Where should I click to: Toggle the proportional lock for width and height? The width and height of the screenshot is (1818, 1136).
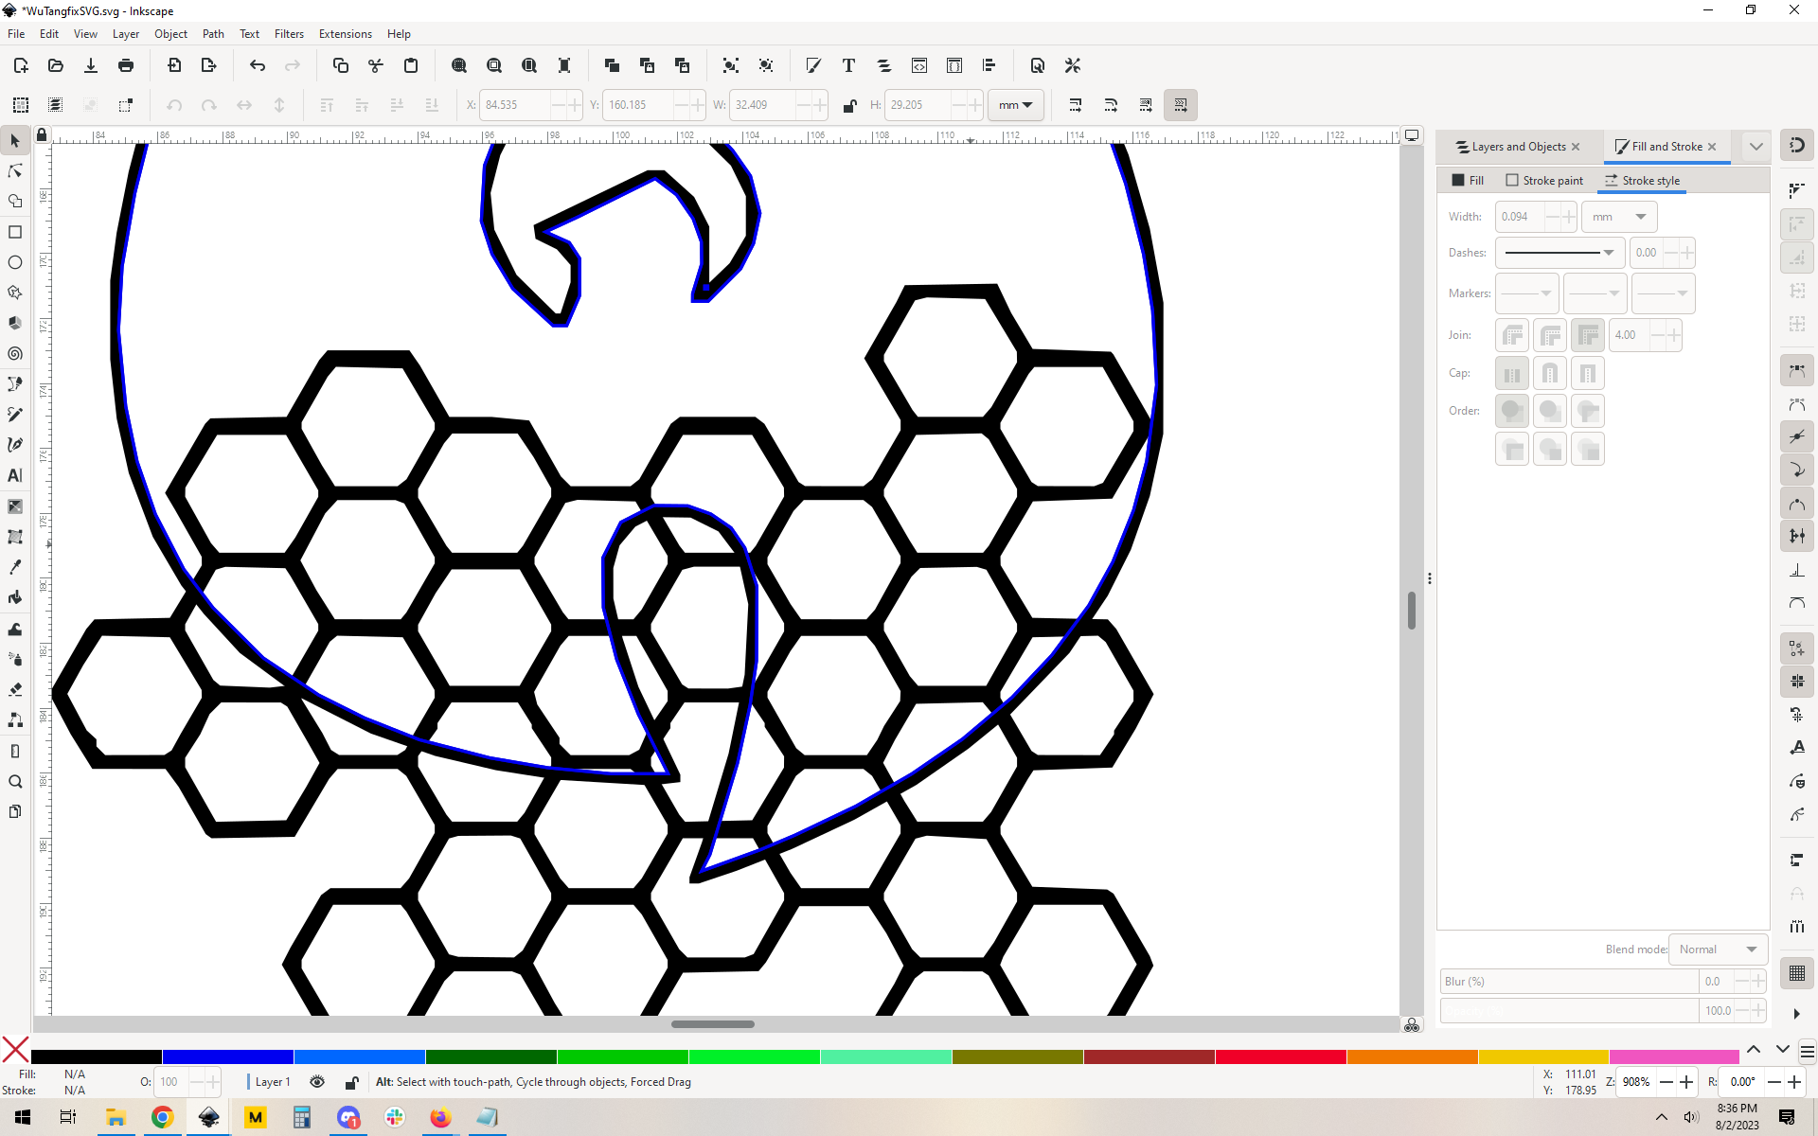pyautogui.click(x=849, y=105)
